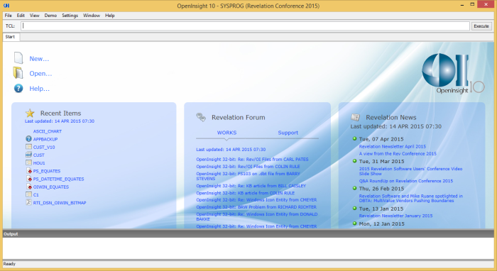497x271 pixels.
Task: Open Revelation Newsletter April 2015 link
Action: click(393, 146)
